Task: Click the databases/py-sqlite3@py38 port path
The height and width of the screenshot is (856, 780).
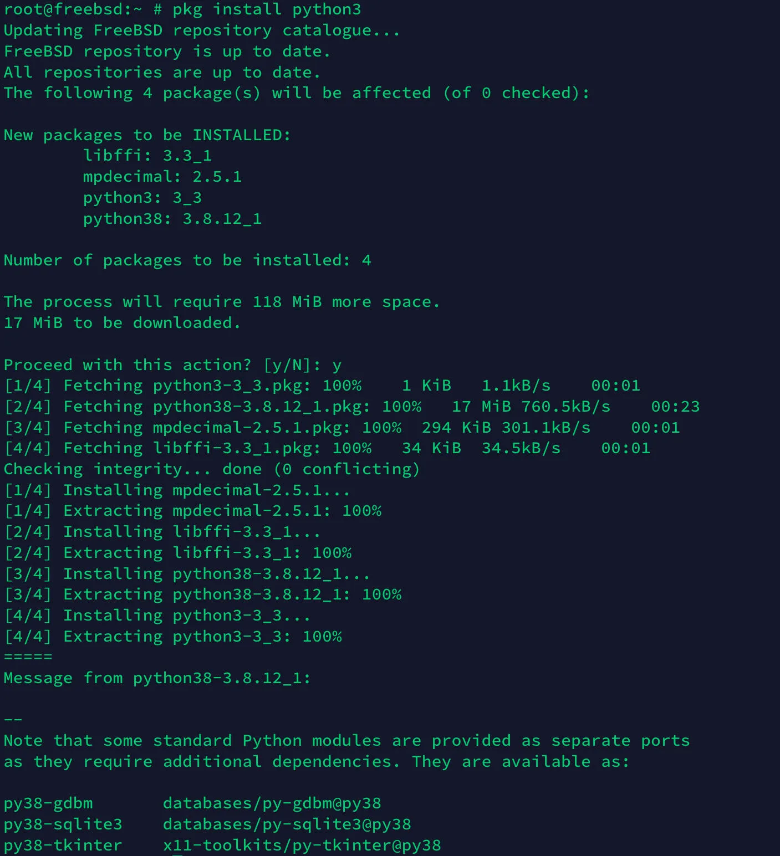Action: (287, 824)
